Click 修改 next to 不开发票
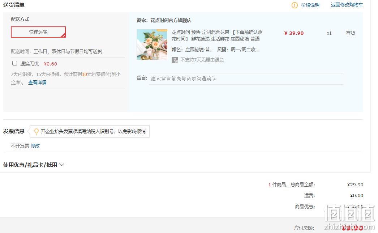 coord(35,146)
